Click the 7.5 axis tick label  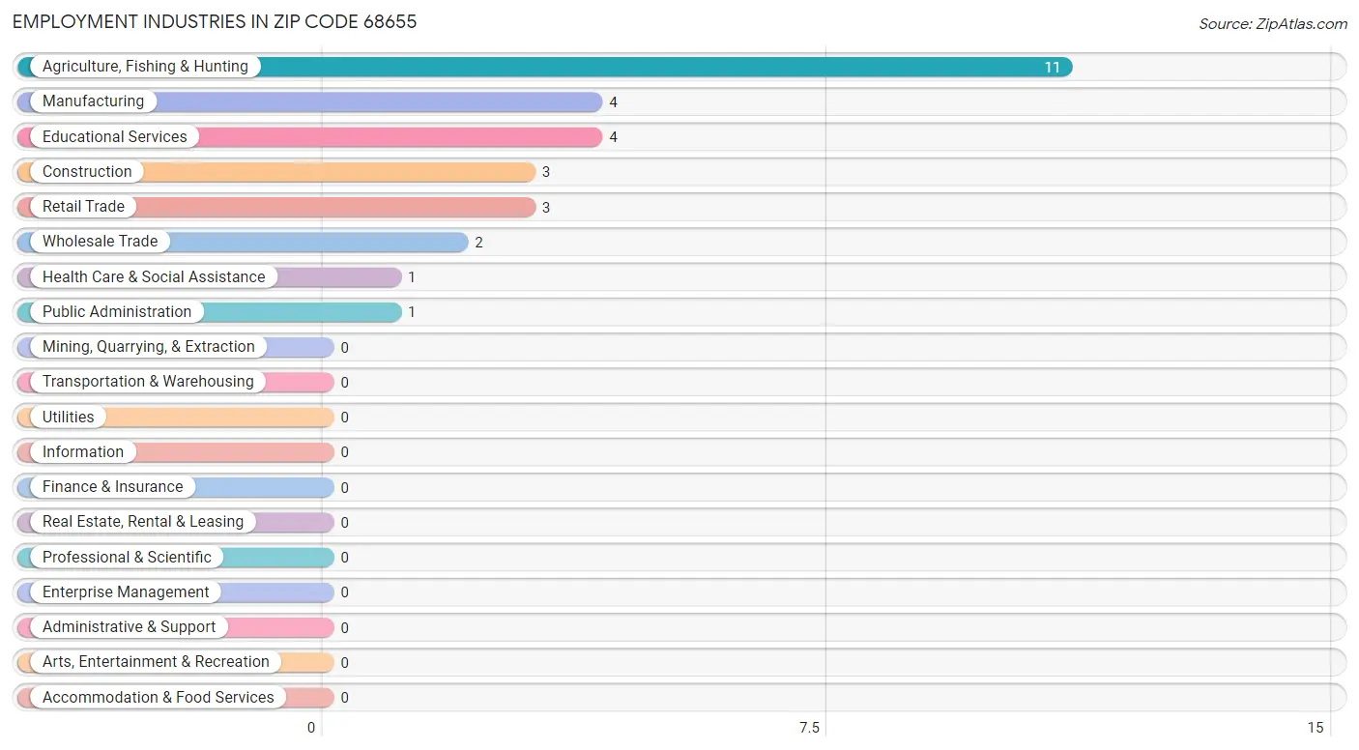(x=809, y=728)
